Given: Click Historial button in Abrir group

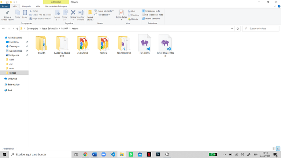Looking at the screenshot, I should (133, 19).
